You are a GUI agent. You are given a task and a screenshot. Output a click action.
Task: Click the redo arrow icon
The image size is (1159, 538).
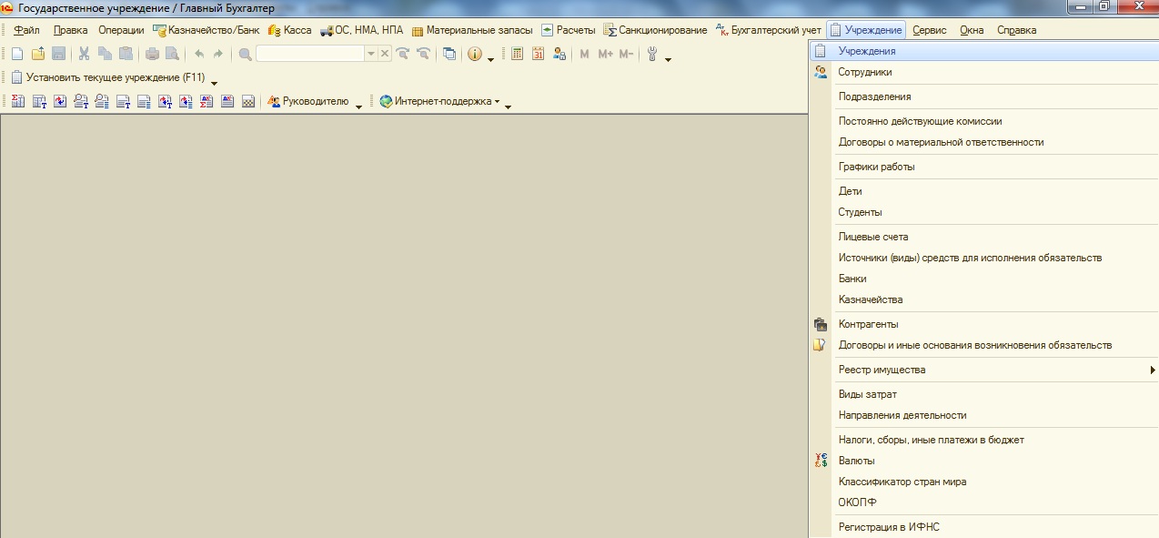pos(218,54)
